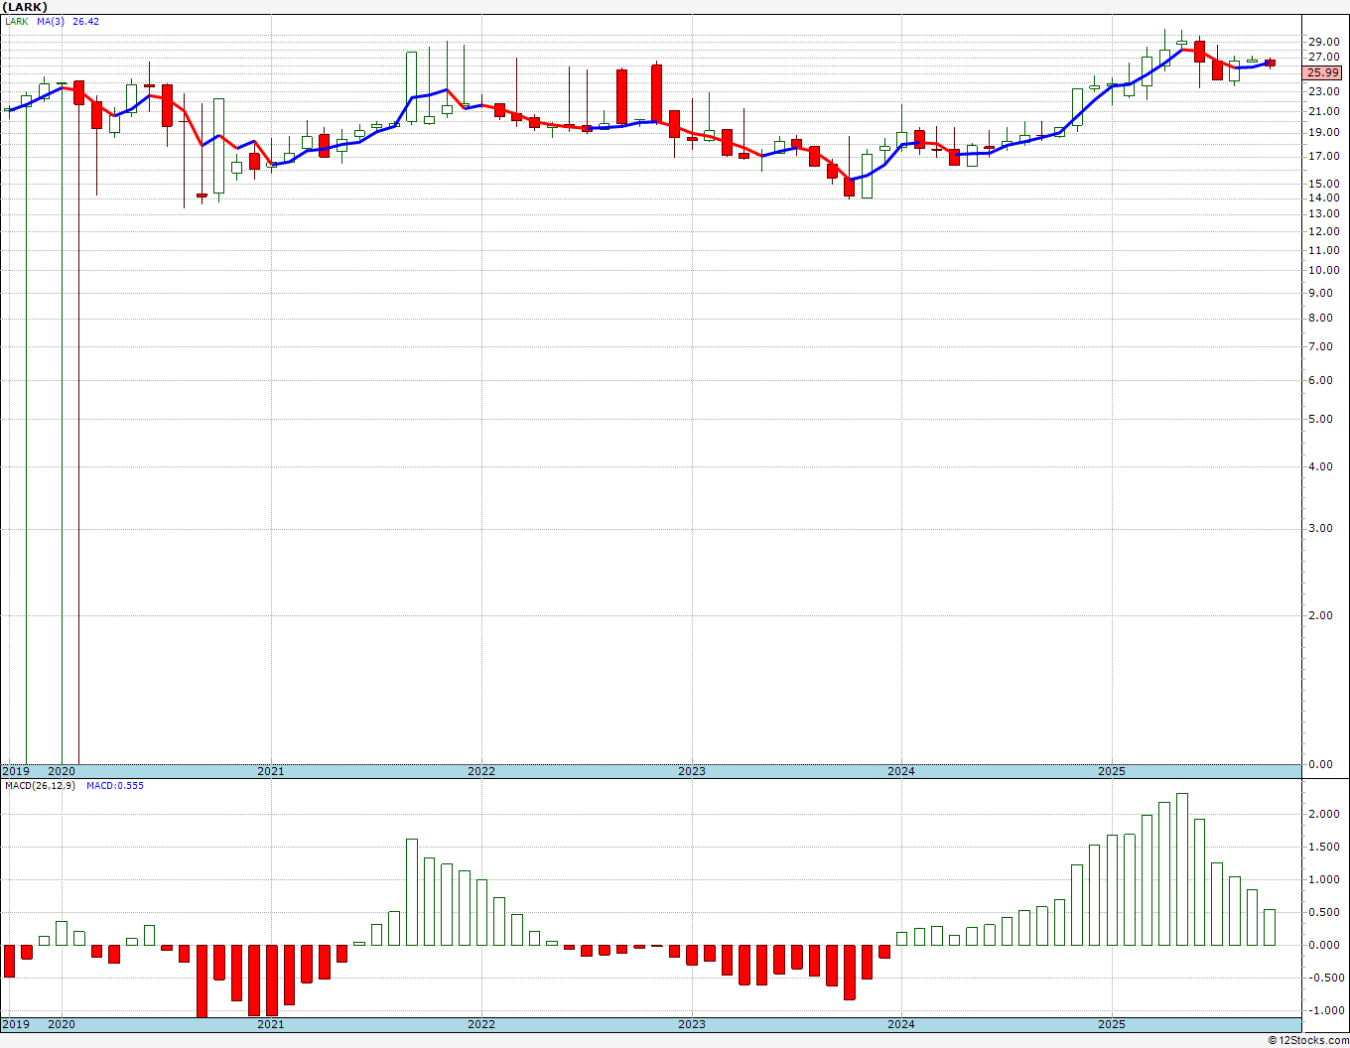Click the 1.500 MACD axis label
The width and height of the screenshot is (1350, 1048).
pyautogui.click(x=1326, y=847)
